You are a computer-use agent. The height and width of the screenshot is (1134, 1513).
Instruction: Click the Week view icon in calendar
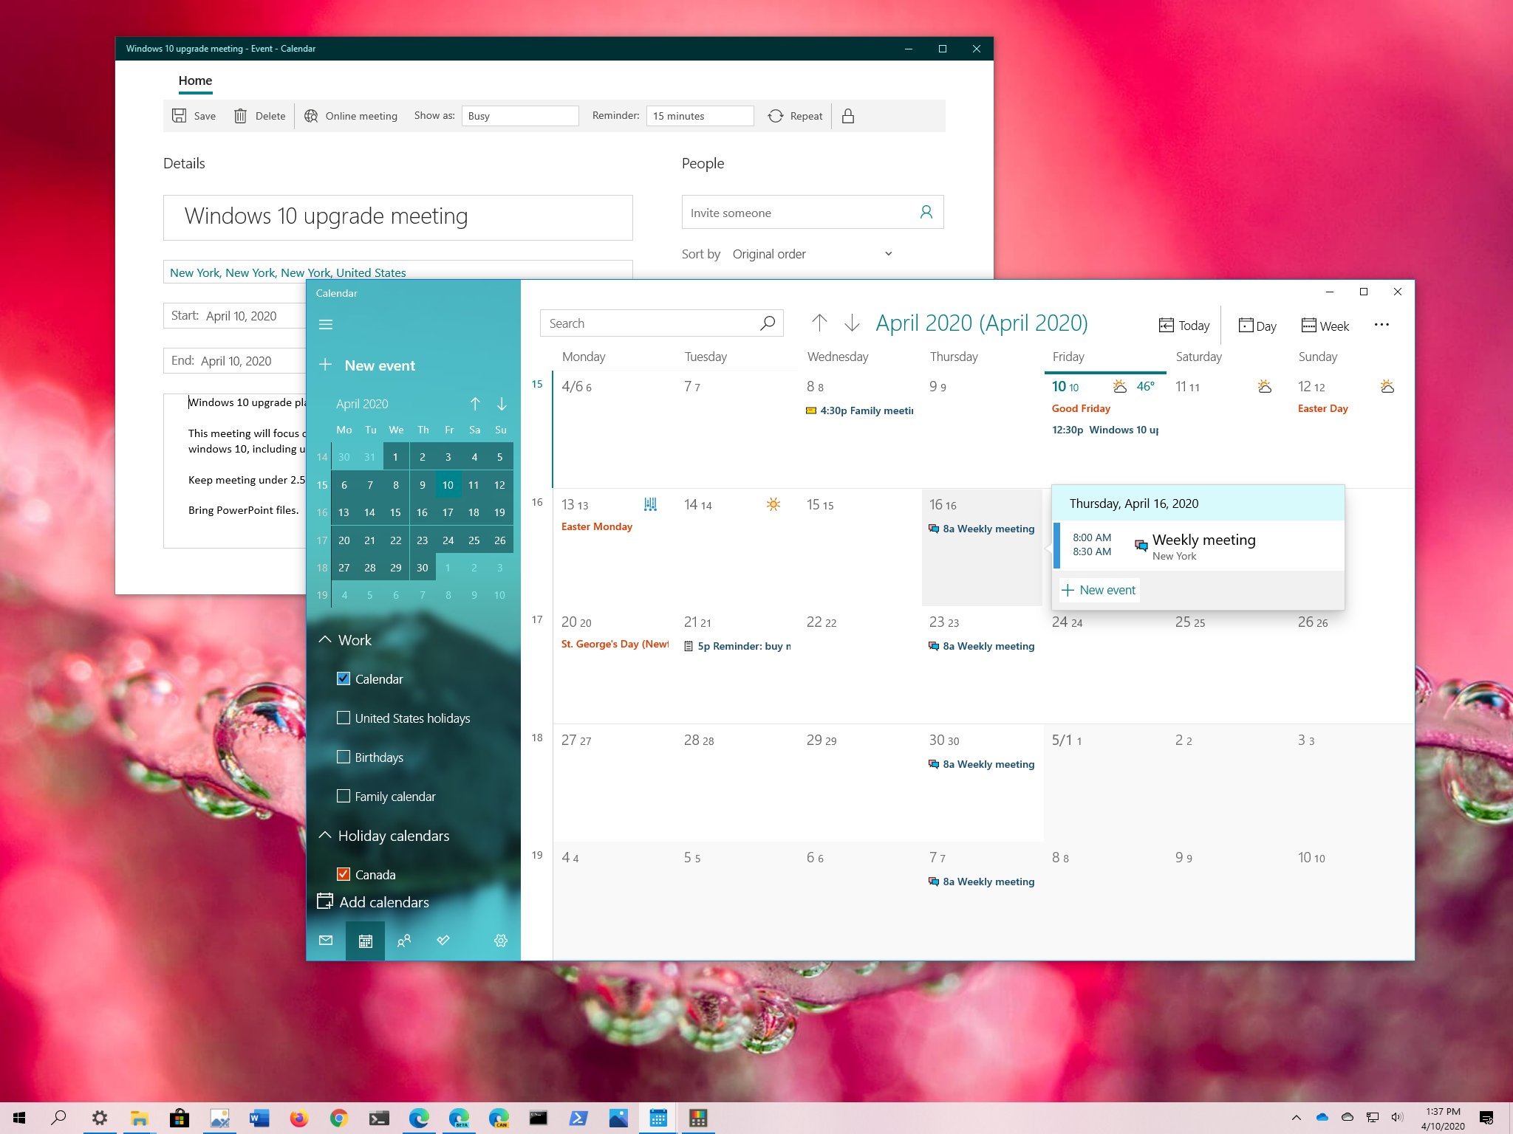1326,325
